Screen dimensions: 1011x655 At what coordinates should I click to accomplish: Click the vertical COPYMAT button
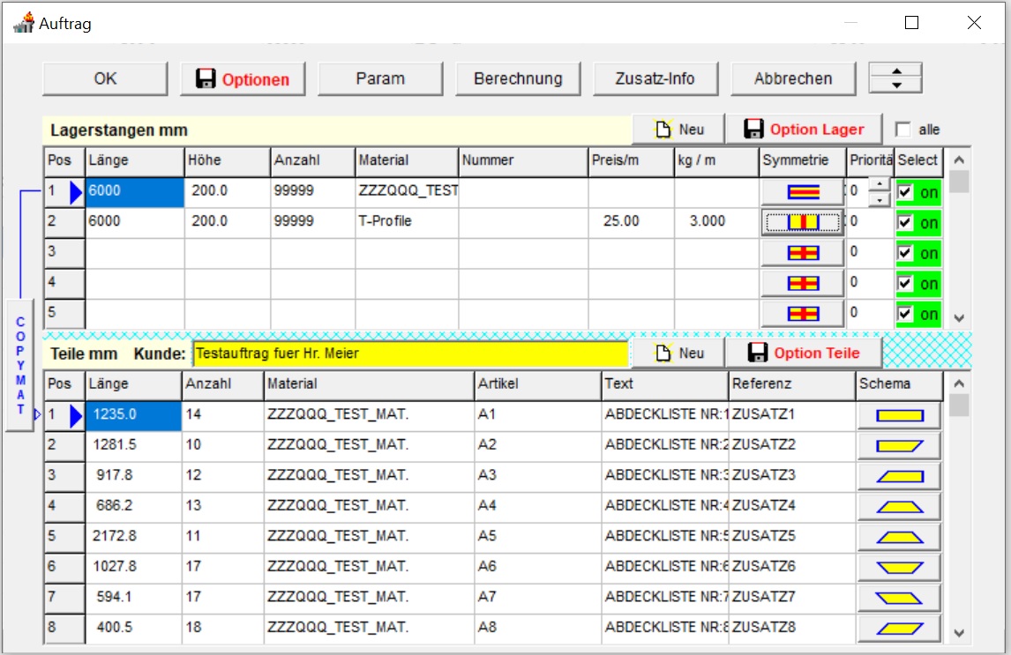[20, 366]
